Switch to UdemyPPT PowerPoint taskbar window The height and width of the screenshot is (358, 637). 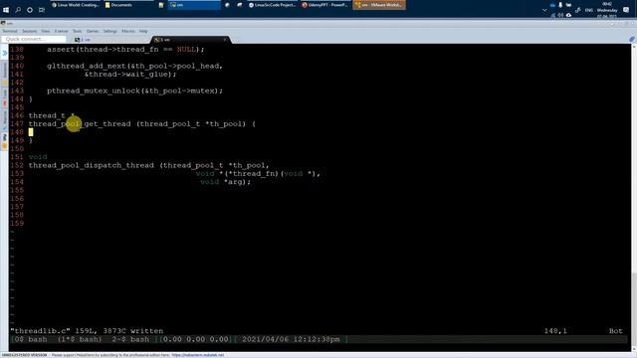325,5
